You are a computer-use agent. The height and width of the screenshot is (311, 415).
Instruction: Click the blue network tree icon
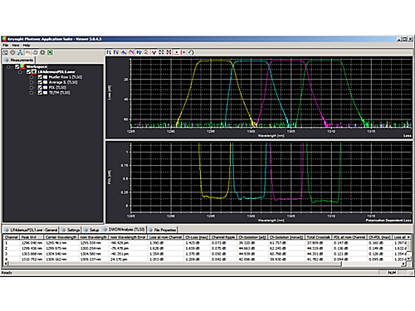[x=20, y=52]
